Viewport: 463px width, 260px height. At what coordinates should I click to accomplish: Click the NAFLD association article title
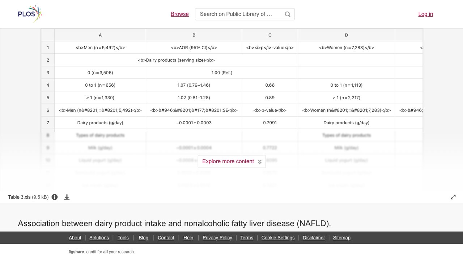(x=174, y=224)
